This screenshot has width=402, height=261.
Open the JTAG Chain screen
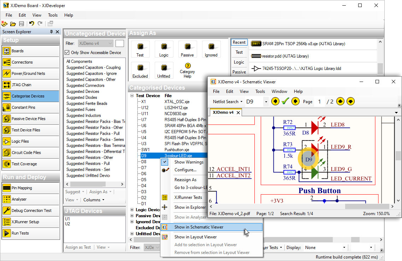pyautogui.click(x=31, y=85)
